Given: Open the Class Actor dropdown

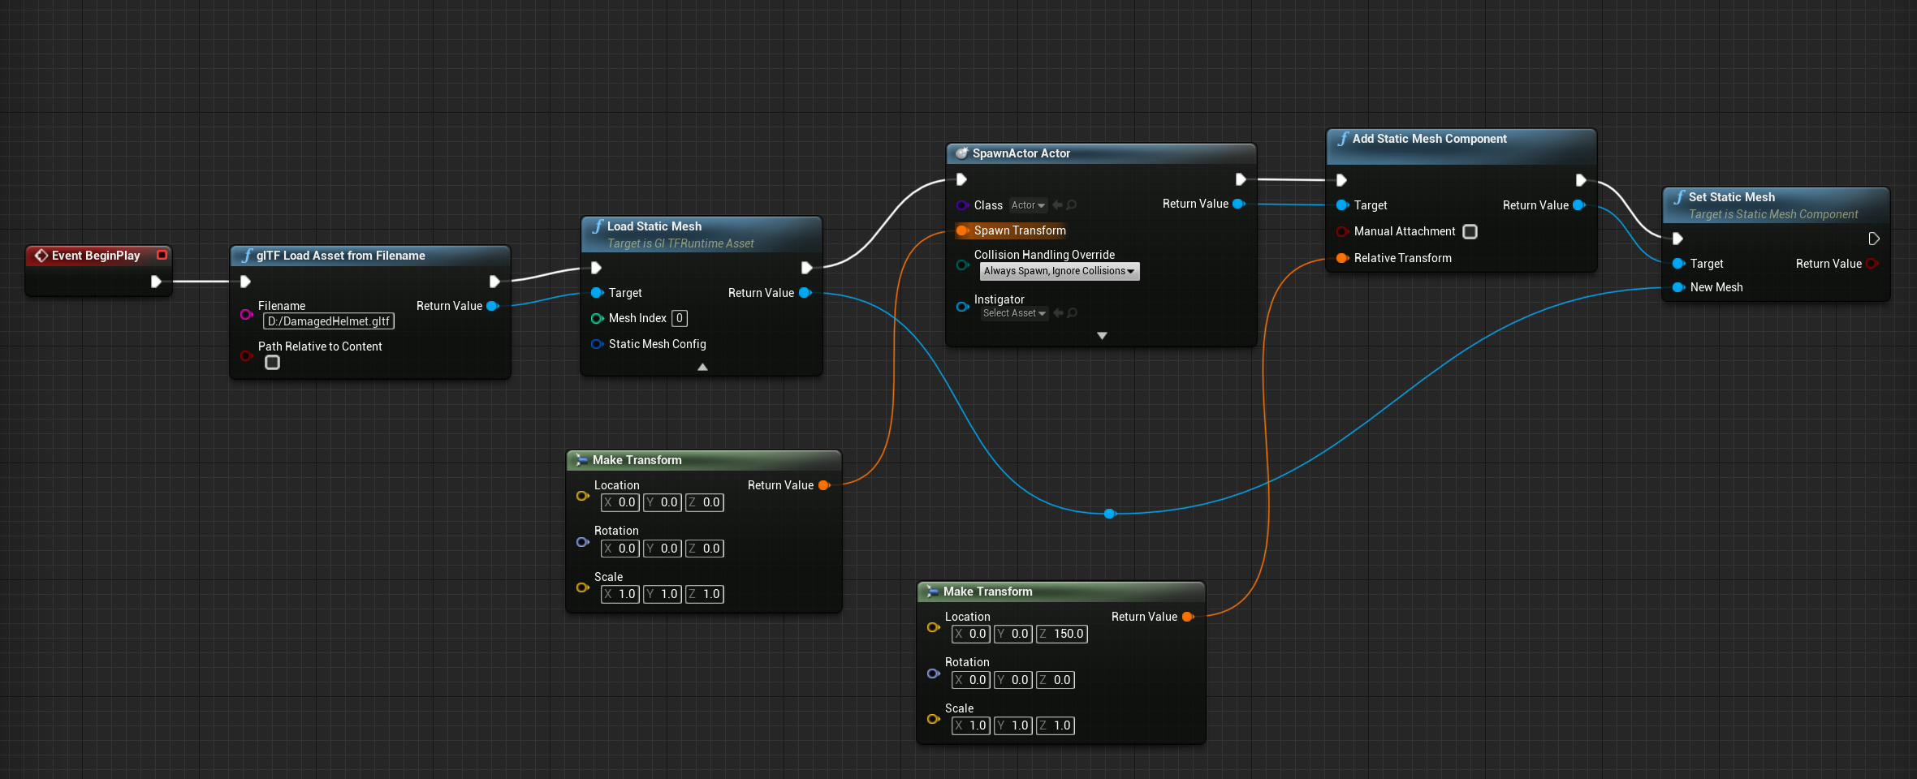Looking at the screenshot, I should 1028,205.
